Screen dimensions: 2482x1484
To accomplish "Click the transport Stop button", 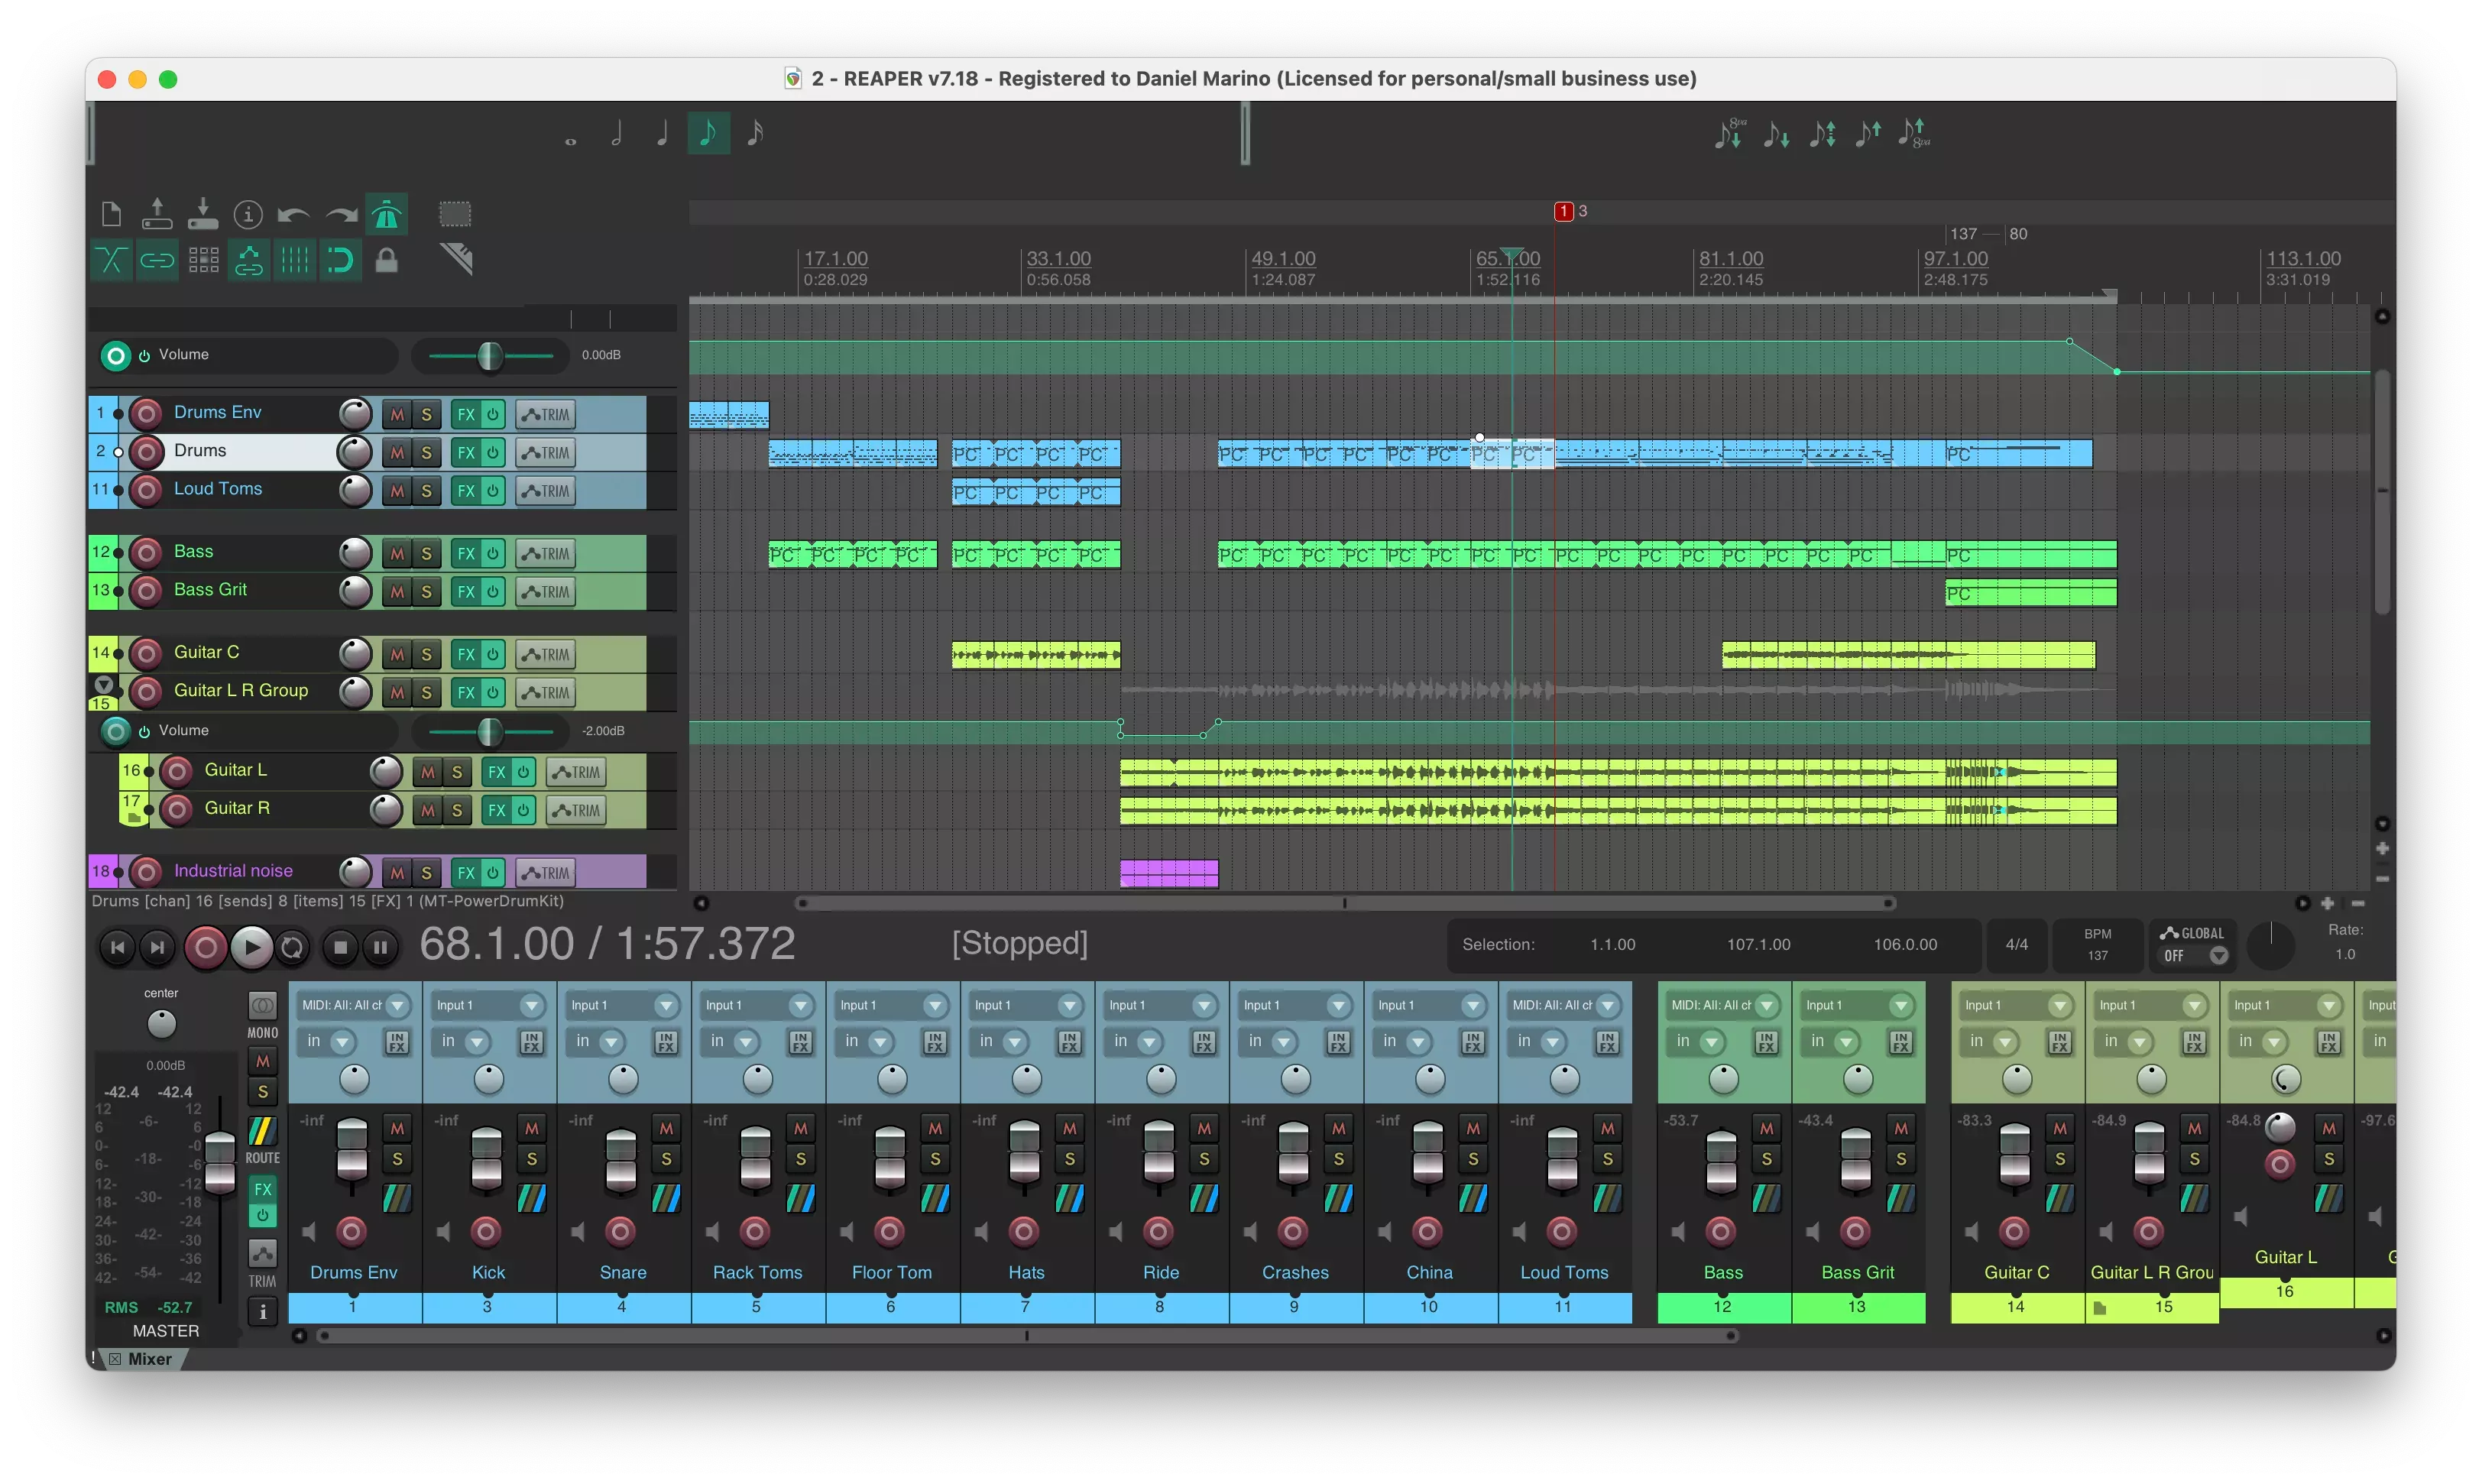I will (x=340, y=947).
